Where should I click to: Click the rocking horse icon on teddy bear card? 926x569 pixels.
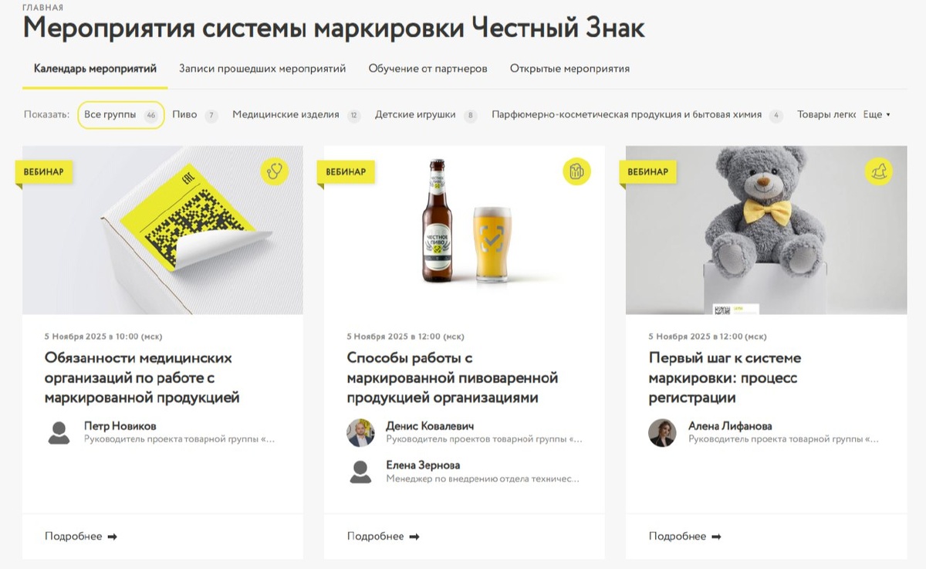(878, 171)
